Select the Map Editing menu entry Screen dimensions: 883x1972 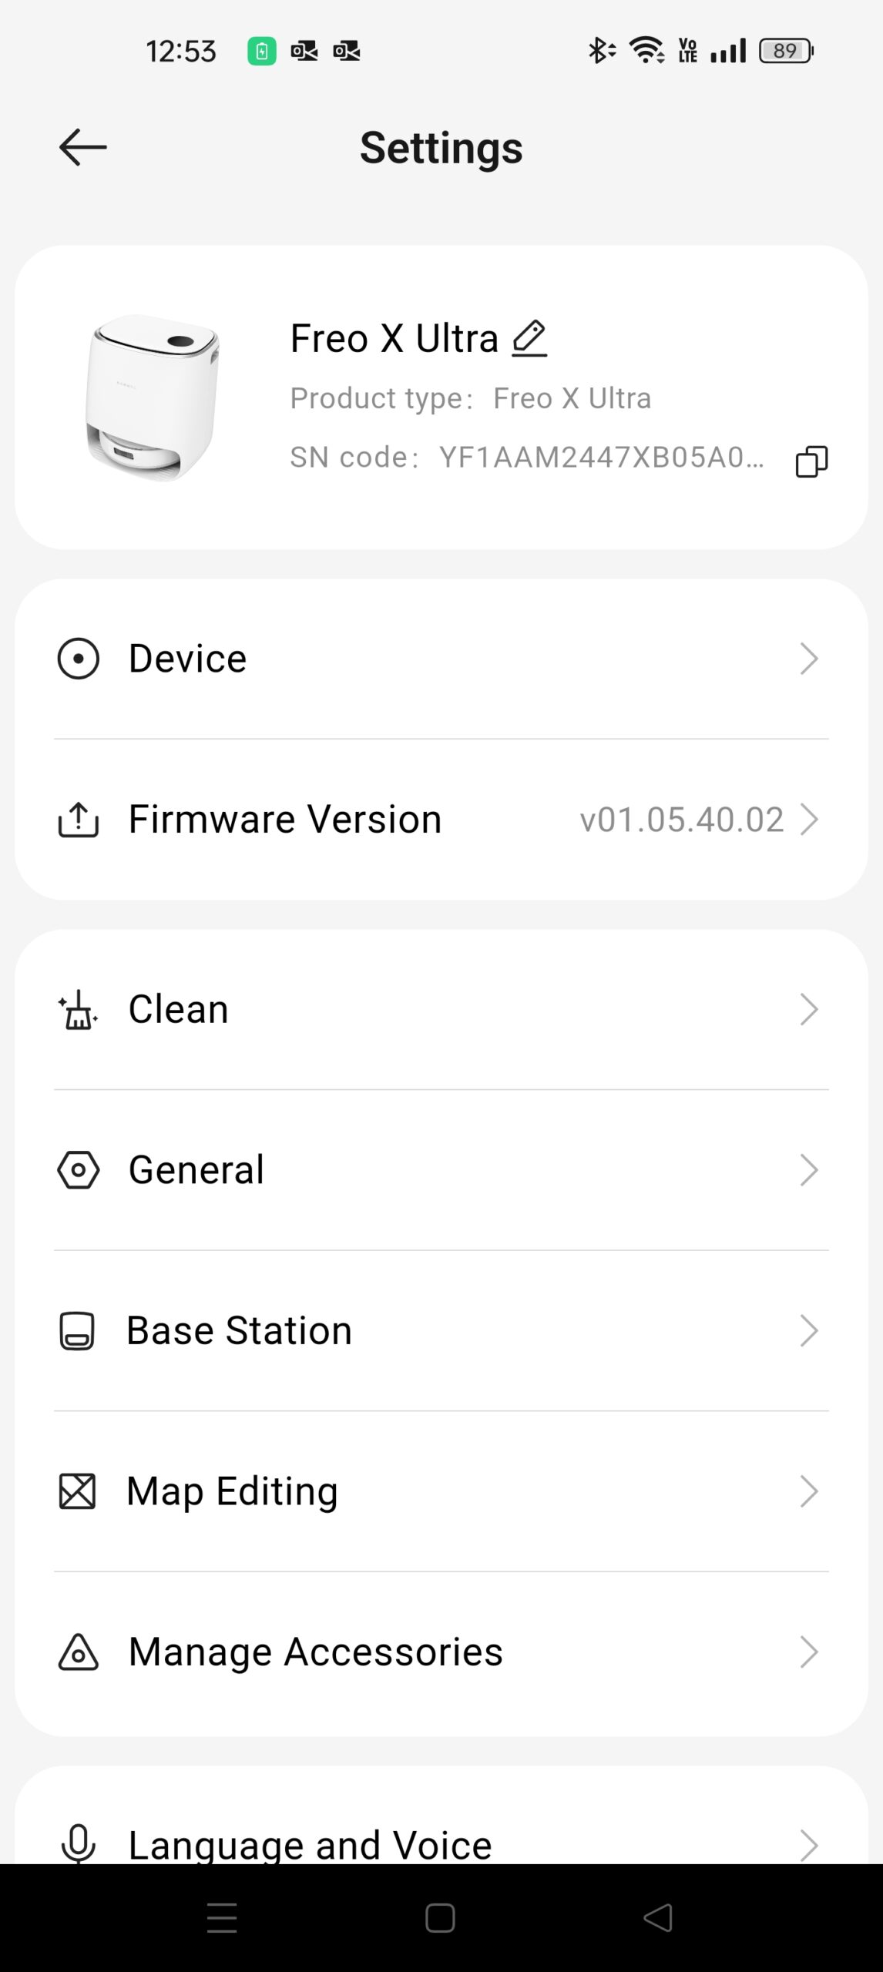(232, 1491)
